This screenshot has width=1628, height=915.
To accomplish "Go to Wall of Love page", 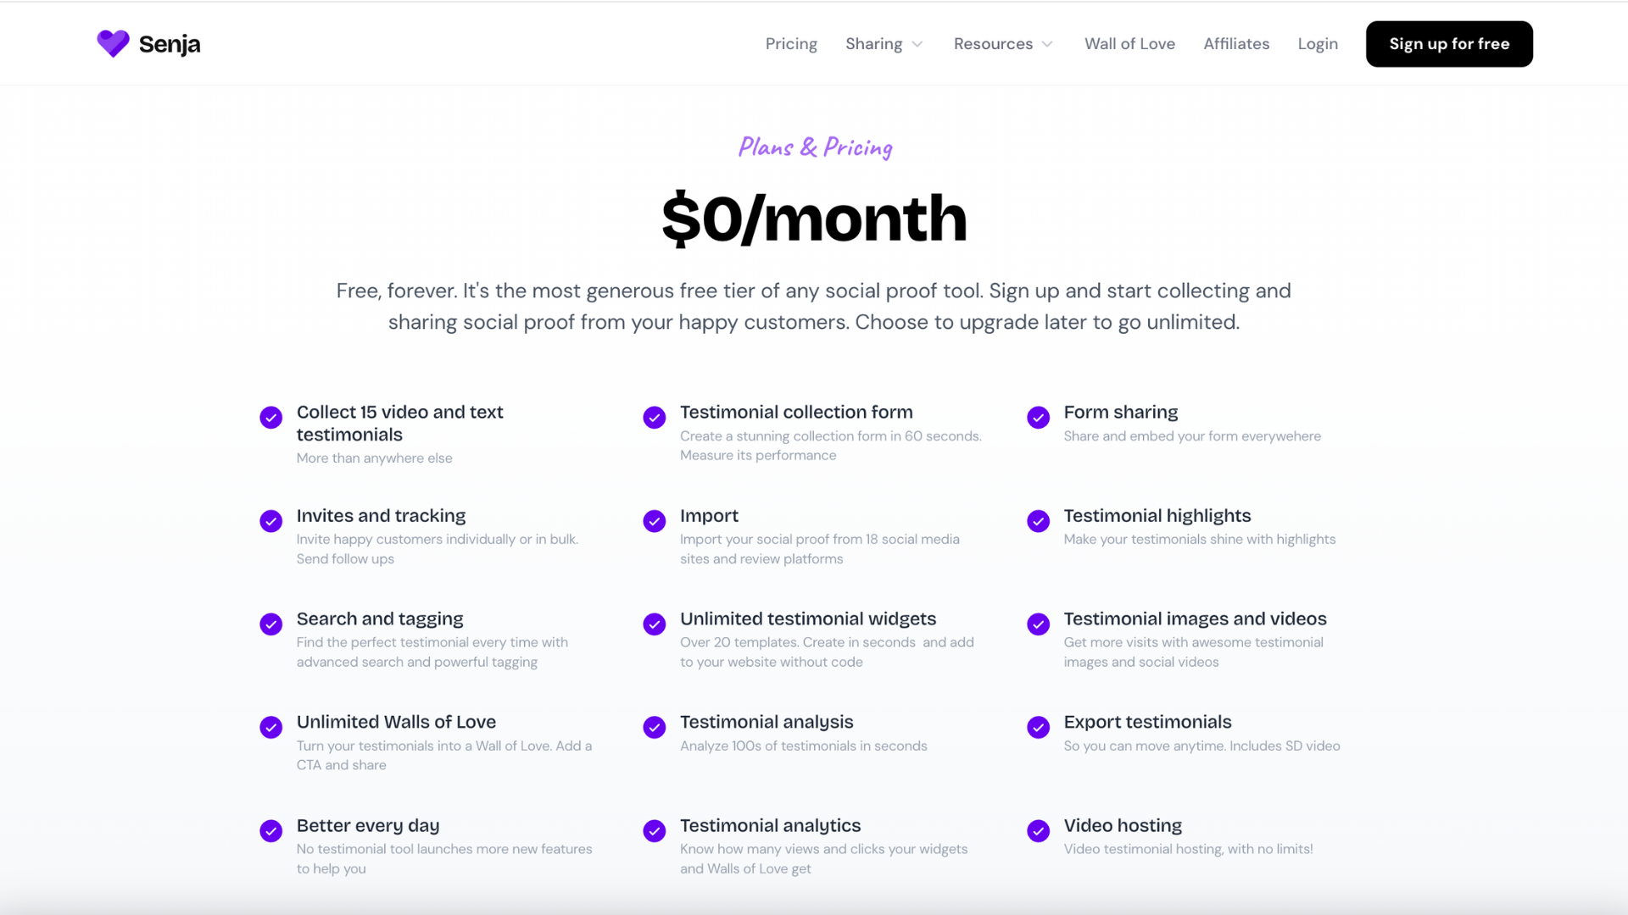I will (1129, 44).
